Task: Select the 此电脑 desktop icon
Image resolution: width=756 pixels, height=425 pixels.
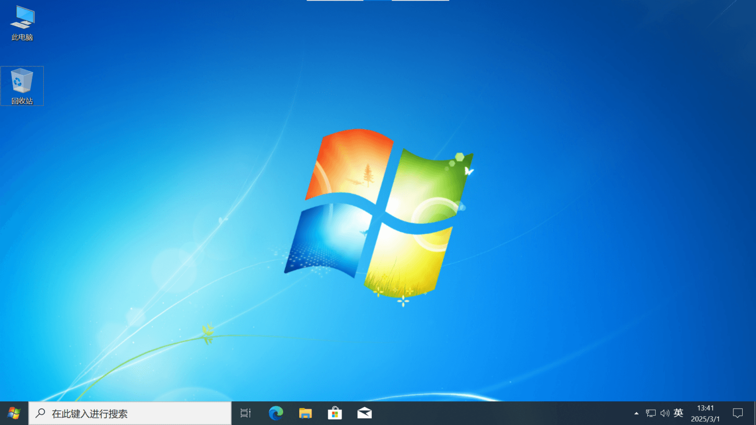Action: [x=22, y=23]
